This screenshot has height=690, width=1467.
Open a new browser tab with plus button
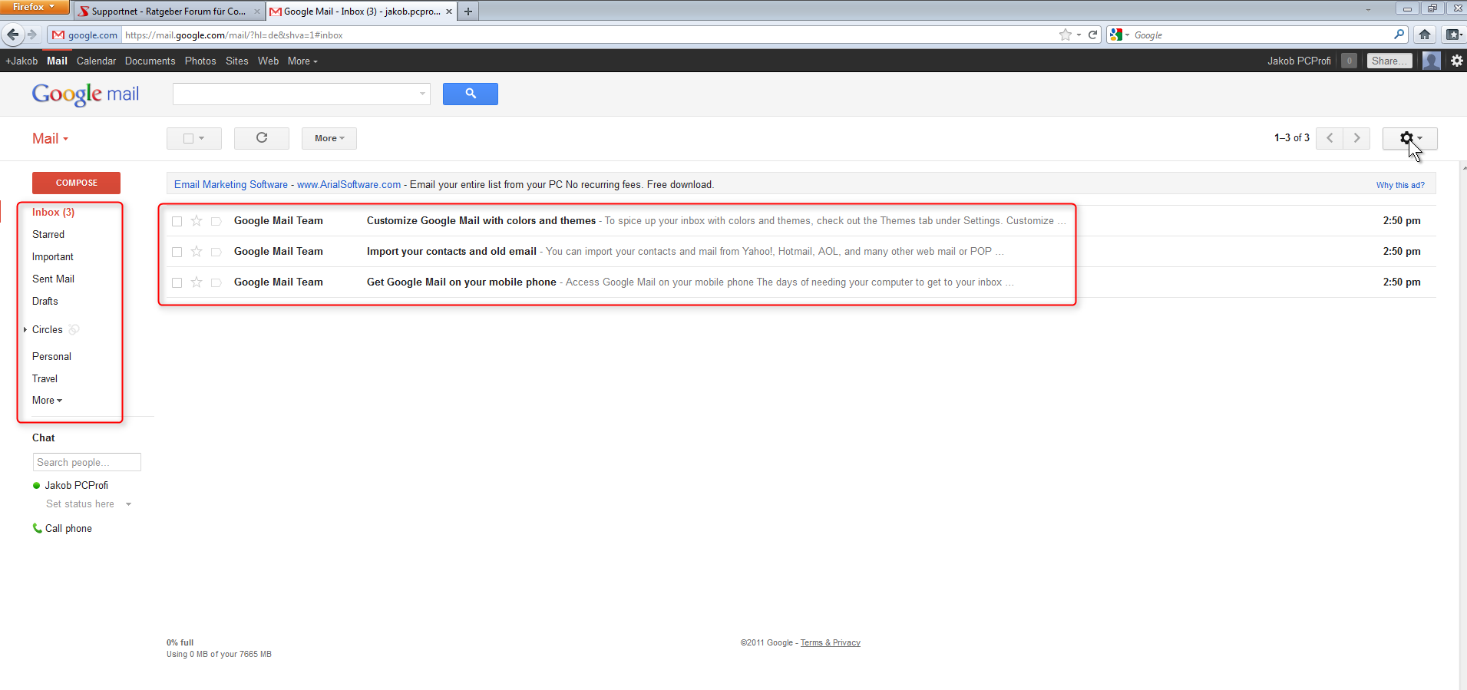coord(468,12)
